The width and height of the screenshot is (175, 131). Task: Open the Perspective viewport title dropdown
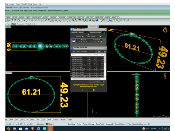(x=98, y=27)
